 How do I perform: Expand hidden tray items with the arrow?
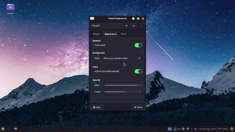pyautogui.click(x=192, y=129)
